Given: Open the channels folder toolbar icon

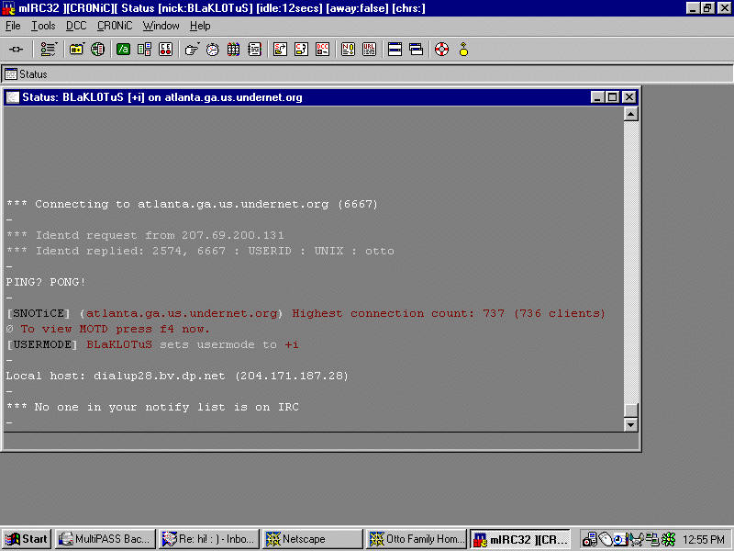Looking at the screenshot, I should click(76, 50).
